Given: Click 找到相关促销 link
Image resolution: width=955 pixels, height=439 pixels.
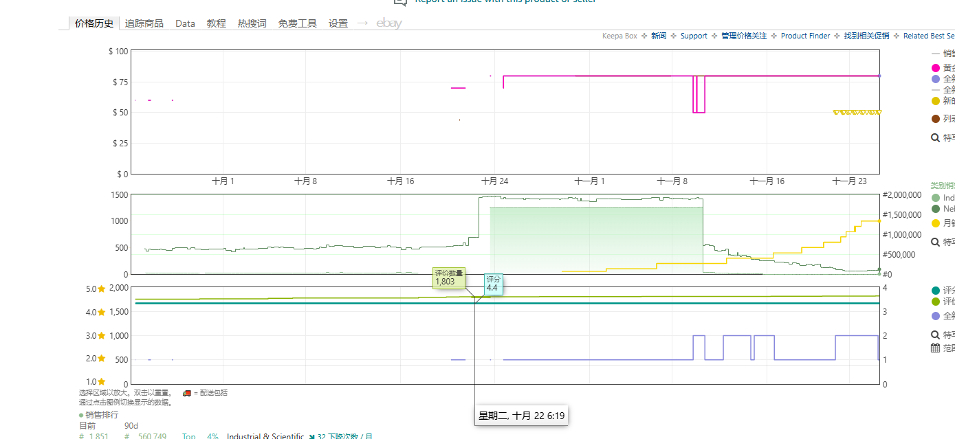Looking at the screenshot, I should pyautogui.click(x=866, y=36).
